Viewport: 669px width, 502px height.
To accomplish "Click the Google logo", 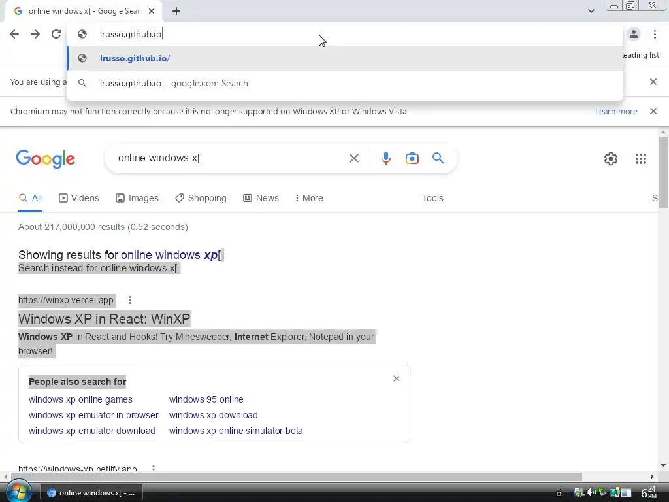I will [45, 159].
